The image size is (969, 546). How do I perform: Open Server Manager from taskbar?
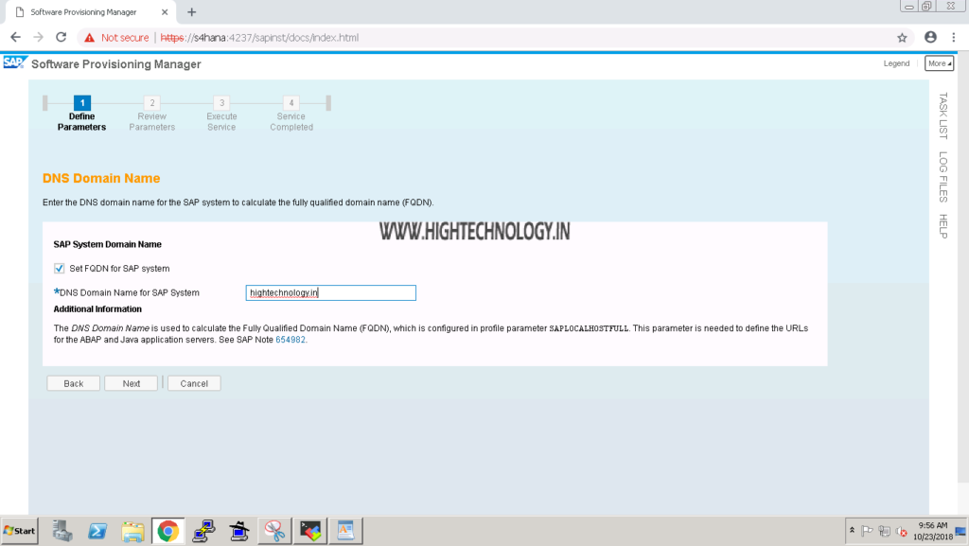pos(62,531)
